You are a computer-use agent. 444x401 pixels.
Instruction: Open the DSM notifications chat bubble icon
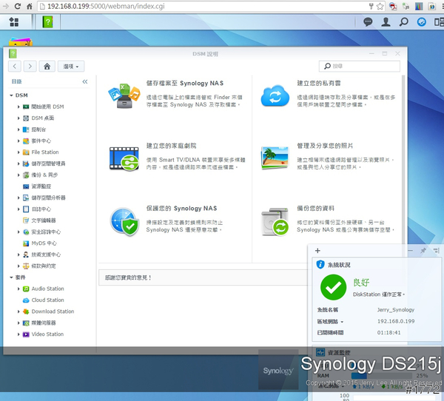point(368,22)
